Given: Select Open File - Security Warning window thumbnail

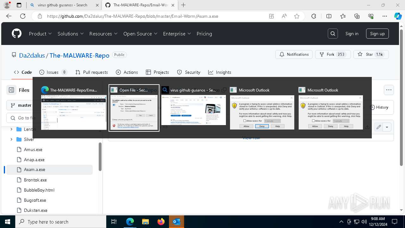Looking at the screenshot, I should pyautogui.click(x=134, y=108).
